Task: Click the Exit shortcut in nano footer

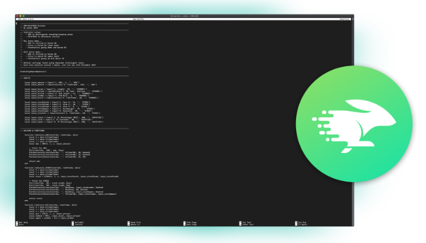Action: 20,225
